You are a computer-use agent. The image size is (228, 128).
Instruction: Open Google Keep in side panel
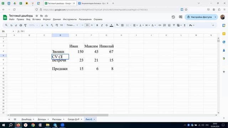pyautogui.click(x=224, y=34)
